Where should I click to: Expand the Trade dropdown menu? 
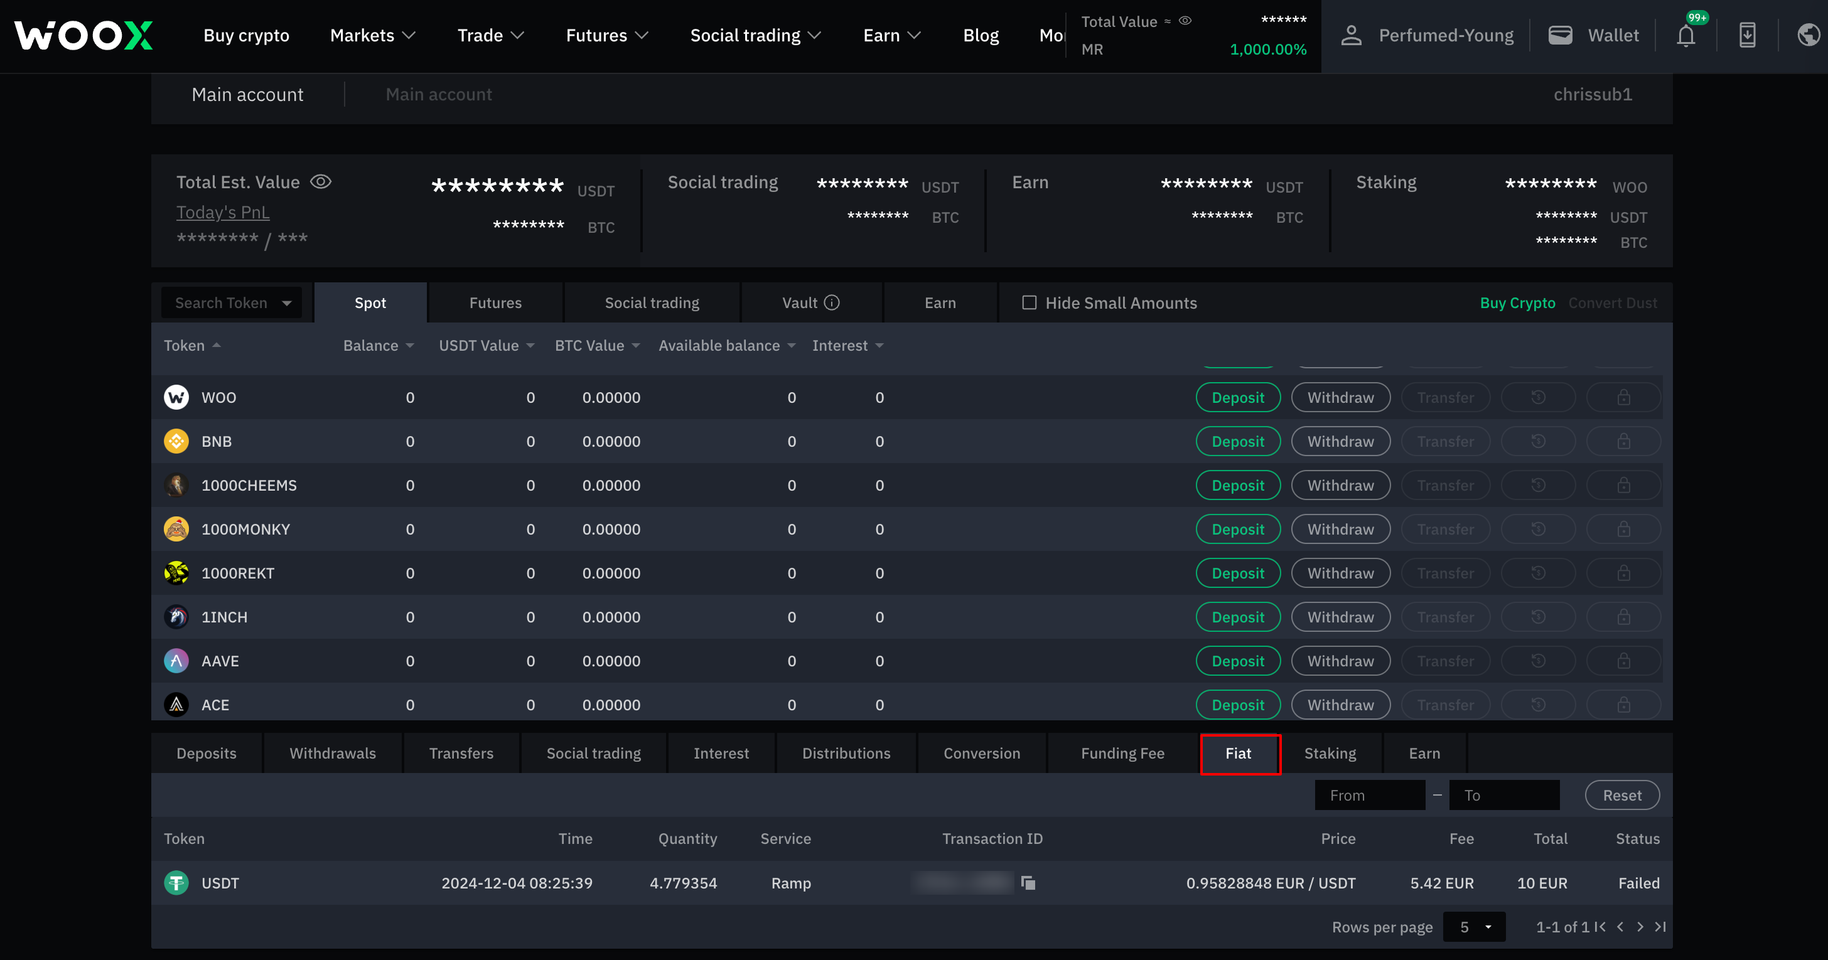[491, 36]
